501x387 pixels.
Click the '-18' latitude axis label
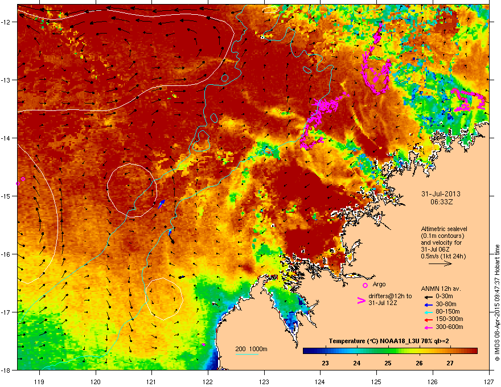[x=6, y=370]
